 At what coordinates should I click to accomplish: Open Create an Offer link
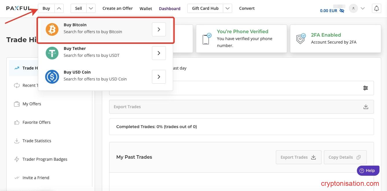(118, 8)
